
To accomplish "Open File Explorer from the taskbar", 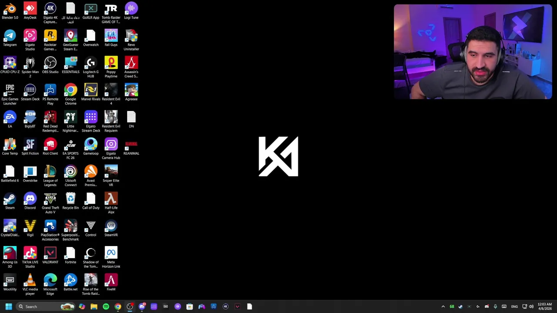I will pos(94,306).
